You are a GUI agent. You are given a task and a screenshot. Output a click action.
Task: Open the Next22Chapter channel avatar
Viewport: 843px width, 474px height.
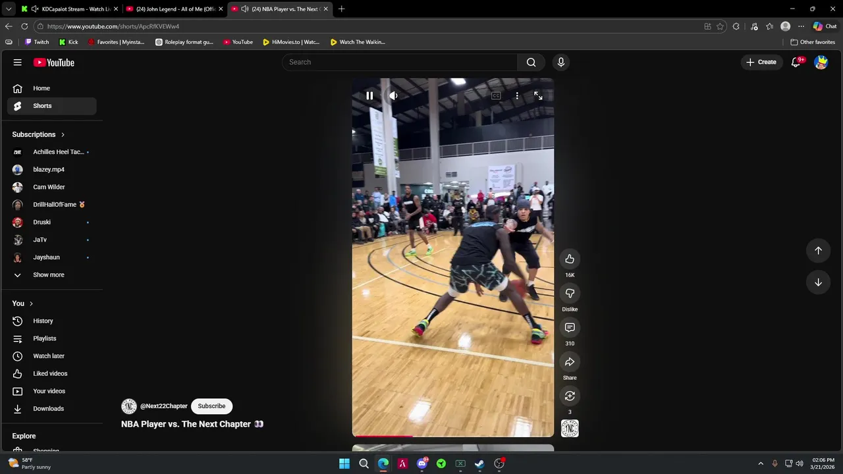tap(128, 406)
